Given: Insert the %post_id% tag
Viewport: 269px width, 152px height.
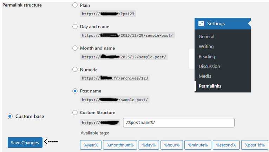Looking at the screenshot, I should click(x=255, y=145).
